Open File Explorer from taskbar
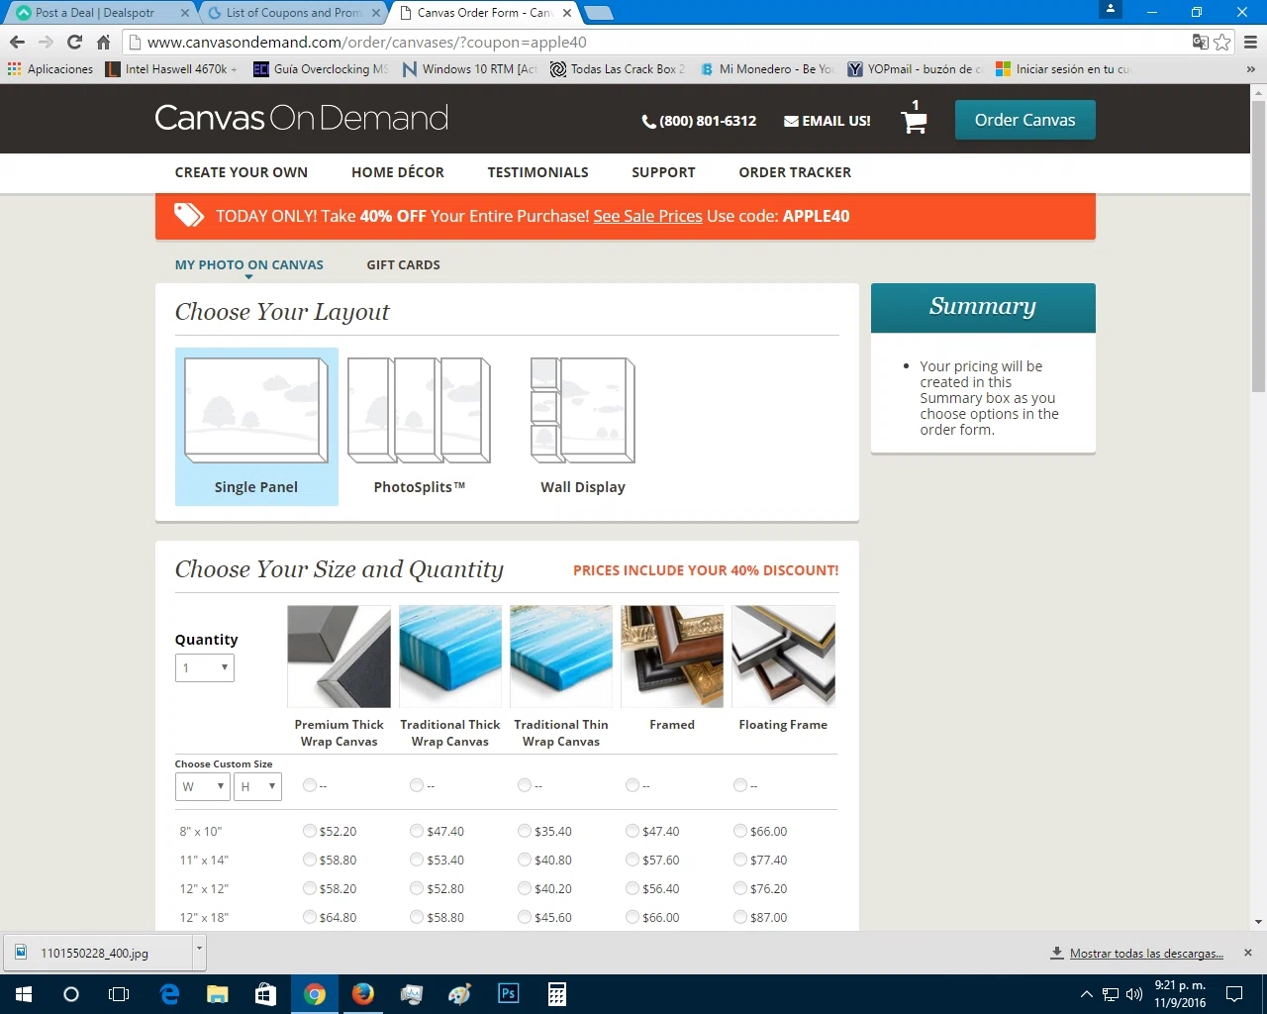Image resolution: width=1267 pixels, height=1014 pixels. (x=218, y=994)
